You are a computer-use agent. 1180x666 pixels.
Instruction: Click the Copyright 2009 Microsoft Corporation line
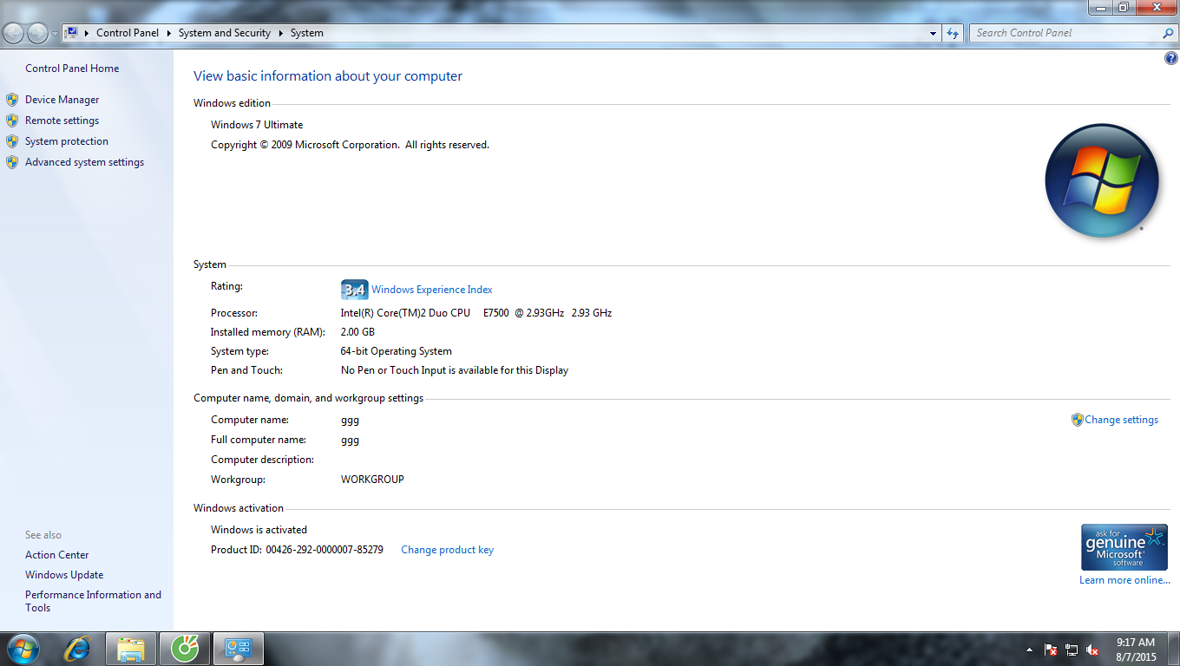click(350, 145)
